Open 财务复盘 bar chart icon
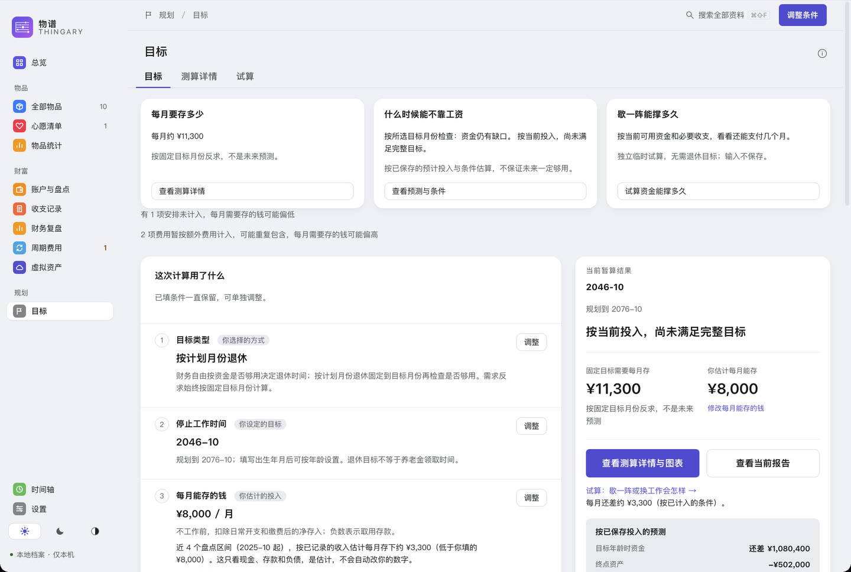 point(20,229)
